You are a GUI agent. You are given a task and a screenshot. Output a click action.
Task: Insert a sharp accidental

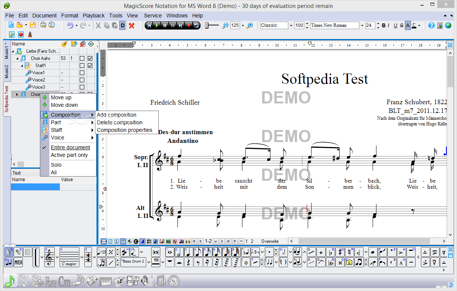[340, 252]
